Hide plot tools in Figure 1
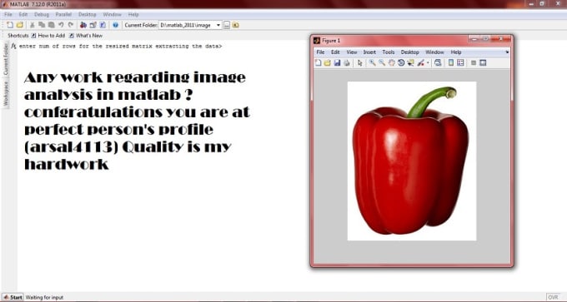The width and height of the screenshot is (567, 302). (474, 62)
